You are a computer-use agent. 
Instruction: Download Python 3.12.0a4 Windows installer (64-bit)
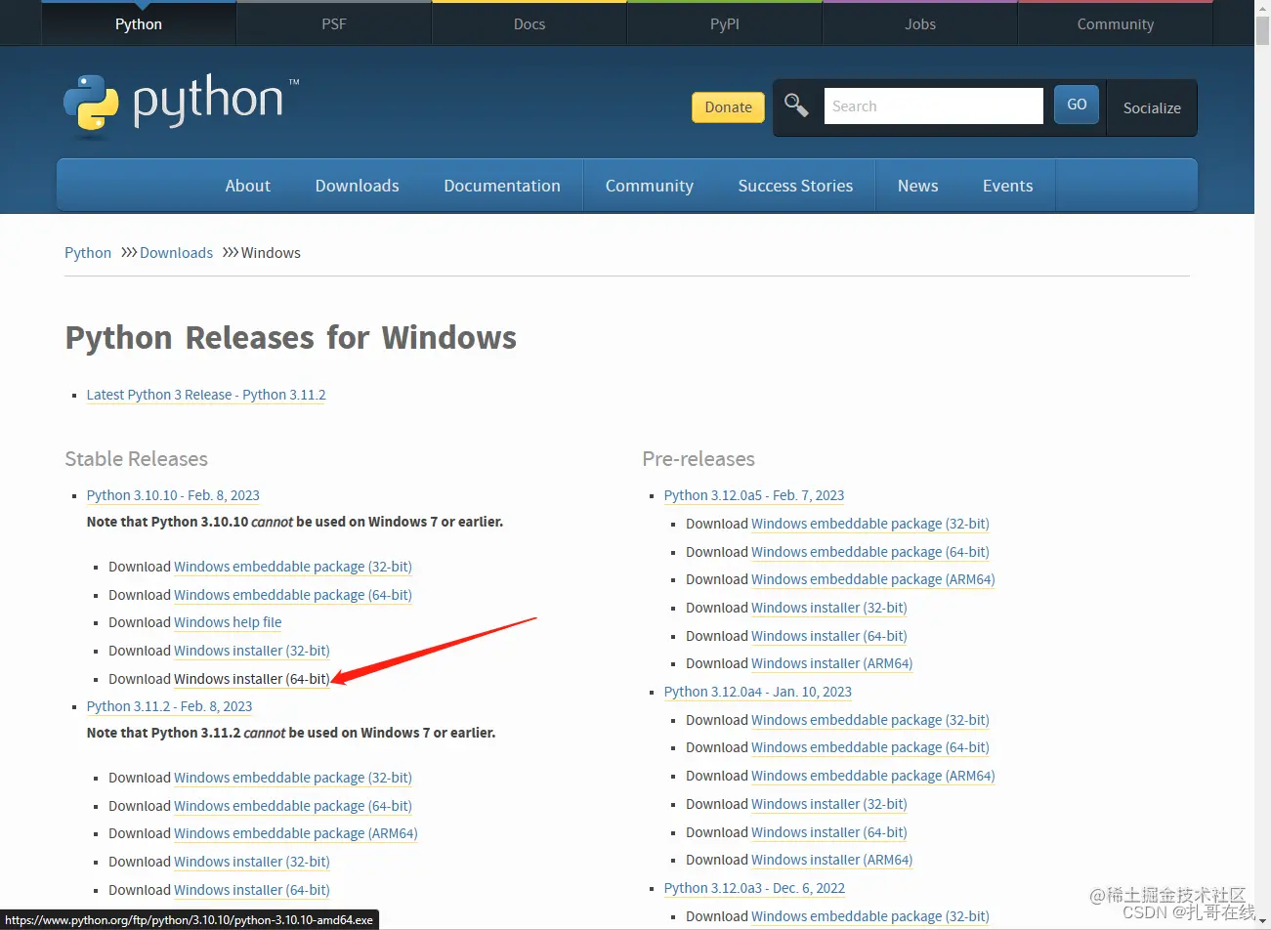click(829, 832)
